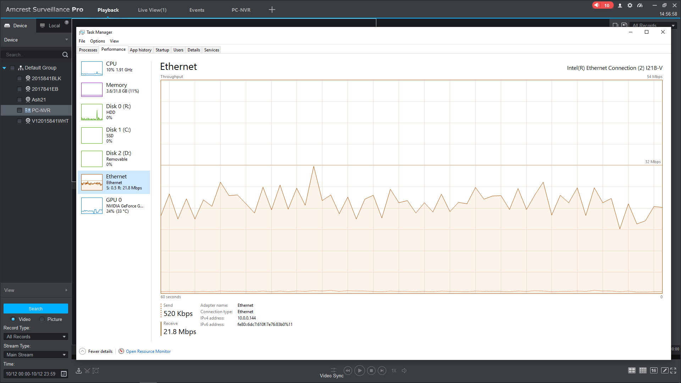
Task: Open the Record Type All Records dropdown
Action: pyautogui.click(x=35, y=337)
